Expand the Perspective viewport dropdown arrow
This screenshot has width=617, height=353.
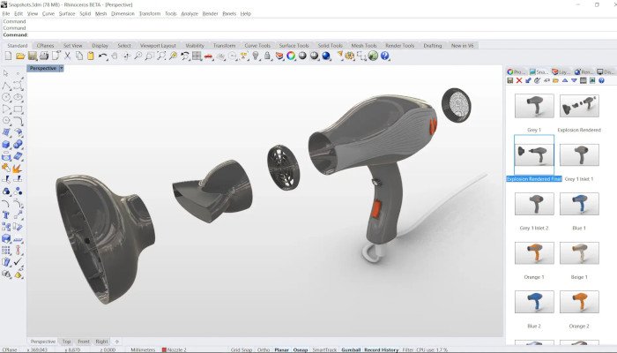click(x=61, y=68)
